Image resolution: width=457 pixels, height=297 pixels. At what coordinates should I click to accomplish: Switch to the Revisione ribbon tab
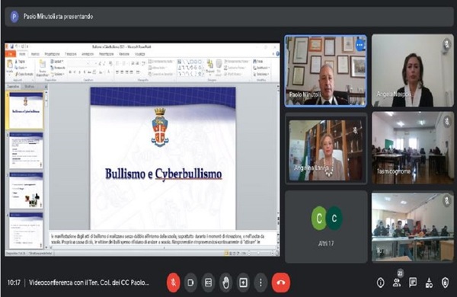pos(124,54)
